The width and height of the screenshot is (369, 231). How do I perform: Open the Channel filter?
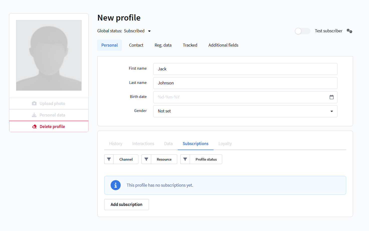click(126, 159)
